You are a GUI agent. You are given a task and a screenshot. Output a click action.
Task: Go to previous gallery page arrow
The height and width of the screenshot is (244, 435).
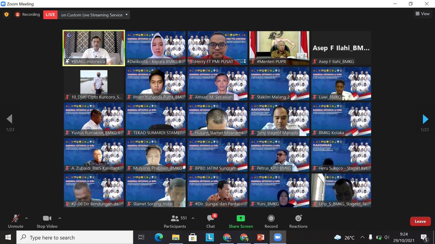click(x=9, y=119)
